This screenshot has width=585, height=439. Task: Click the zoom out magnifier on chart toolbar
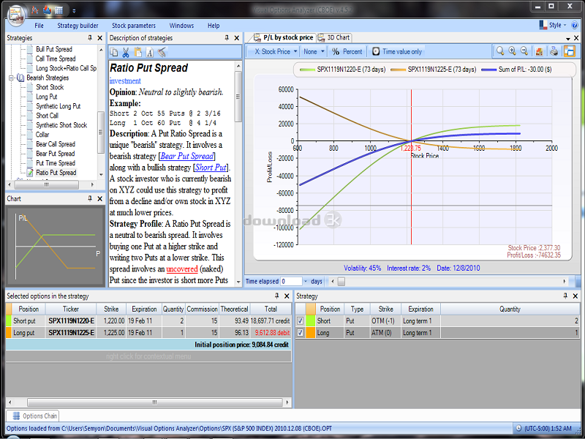coord(524,51)
